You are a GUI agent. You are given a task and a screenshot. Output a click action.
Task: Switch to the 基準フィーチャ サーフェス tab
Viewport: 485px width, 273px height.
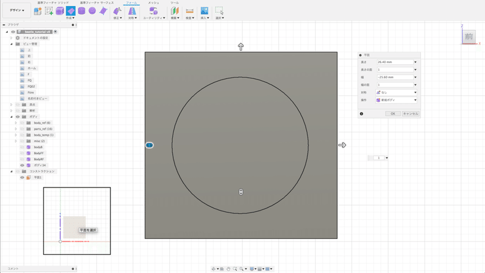coord(97,3)
